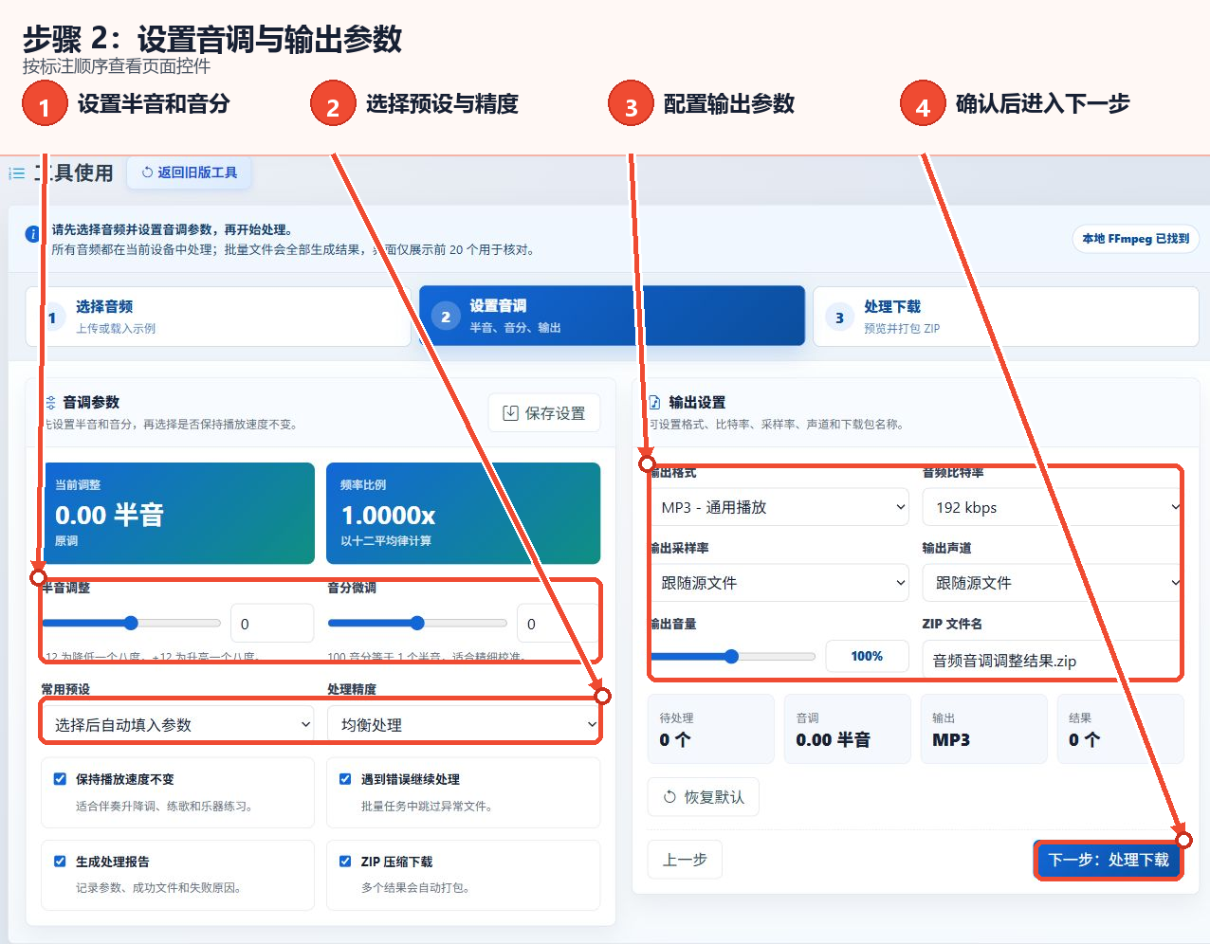1210x944 pixels.
Task: Click the text 批量任务中跳过异常文件。
Action: pyautogui.click(x=428, y=807)
